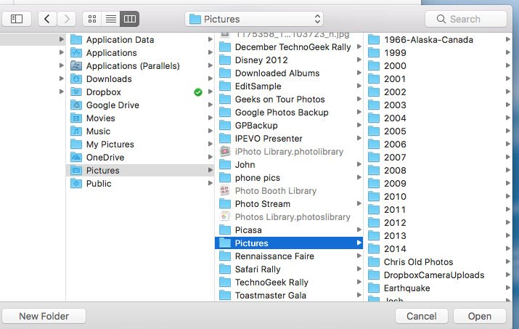Select the Applications folder icon

(76, 53)
